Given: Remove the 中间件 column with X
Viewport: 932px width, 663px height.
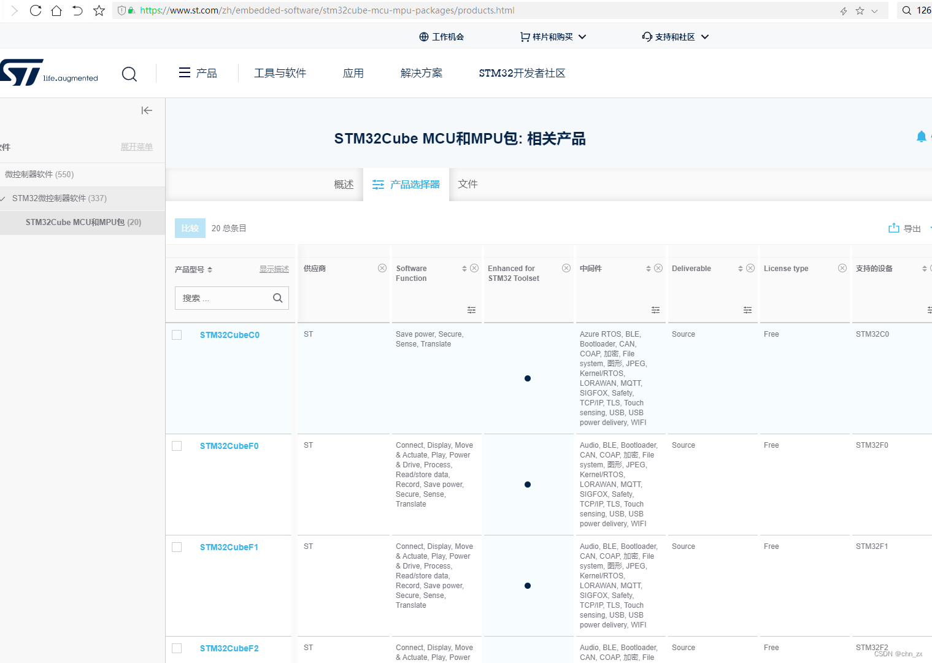Looking at the screenshot, I should click(x=658, y=268).
